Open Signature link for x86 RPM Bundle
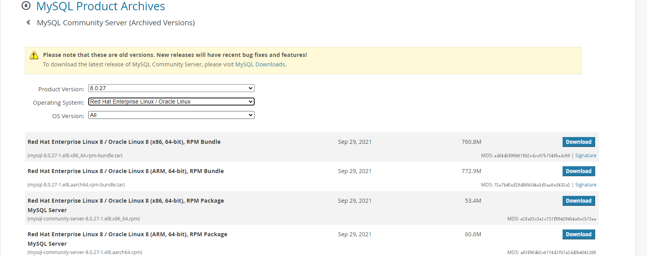647x256 pixels. point(586,156)
